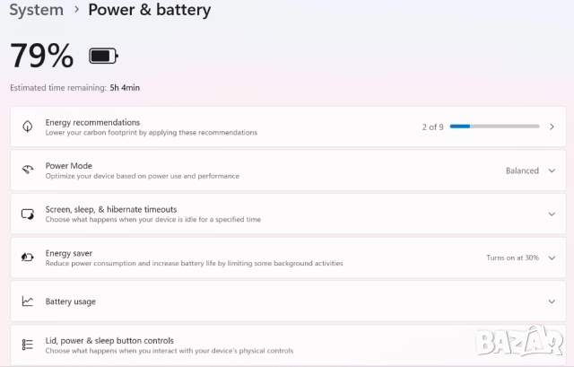Screen dimensions: 574x367
Task: Click the Energy saver battery icon
Action: click(28, 258)
